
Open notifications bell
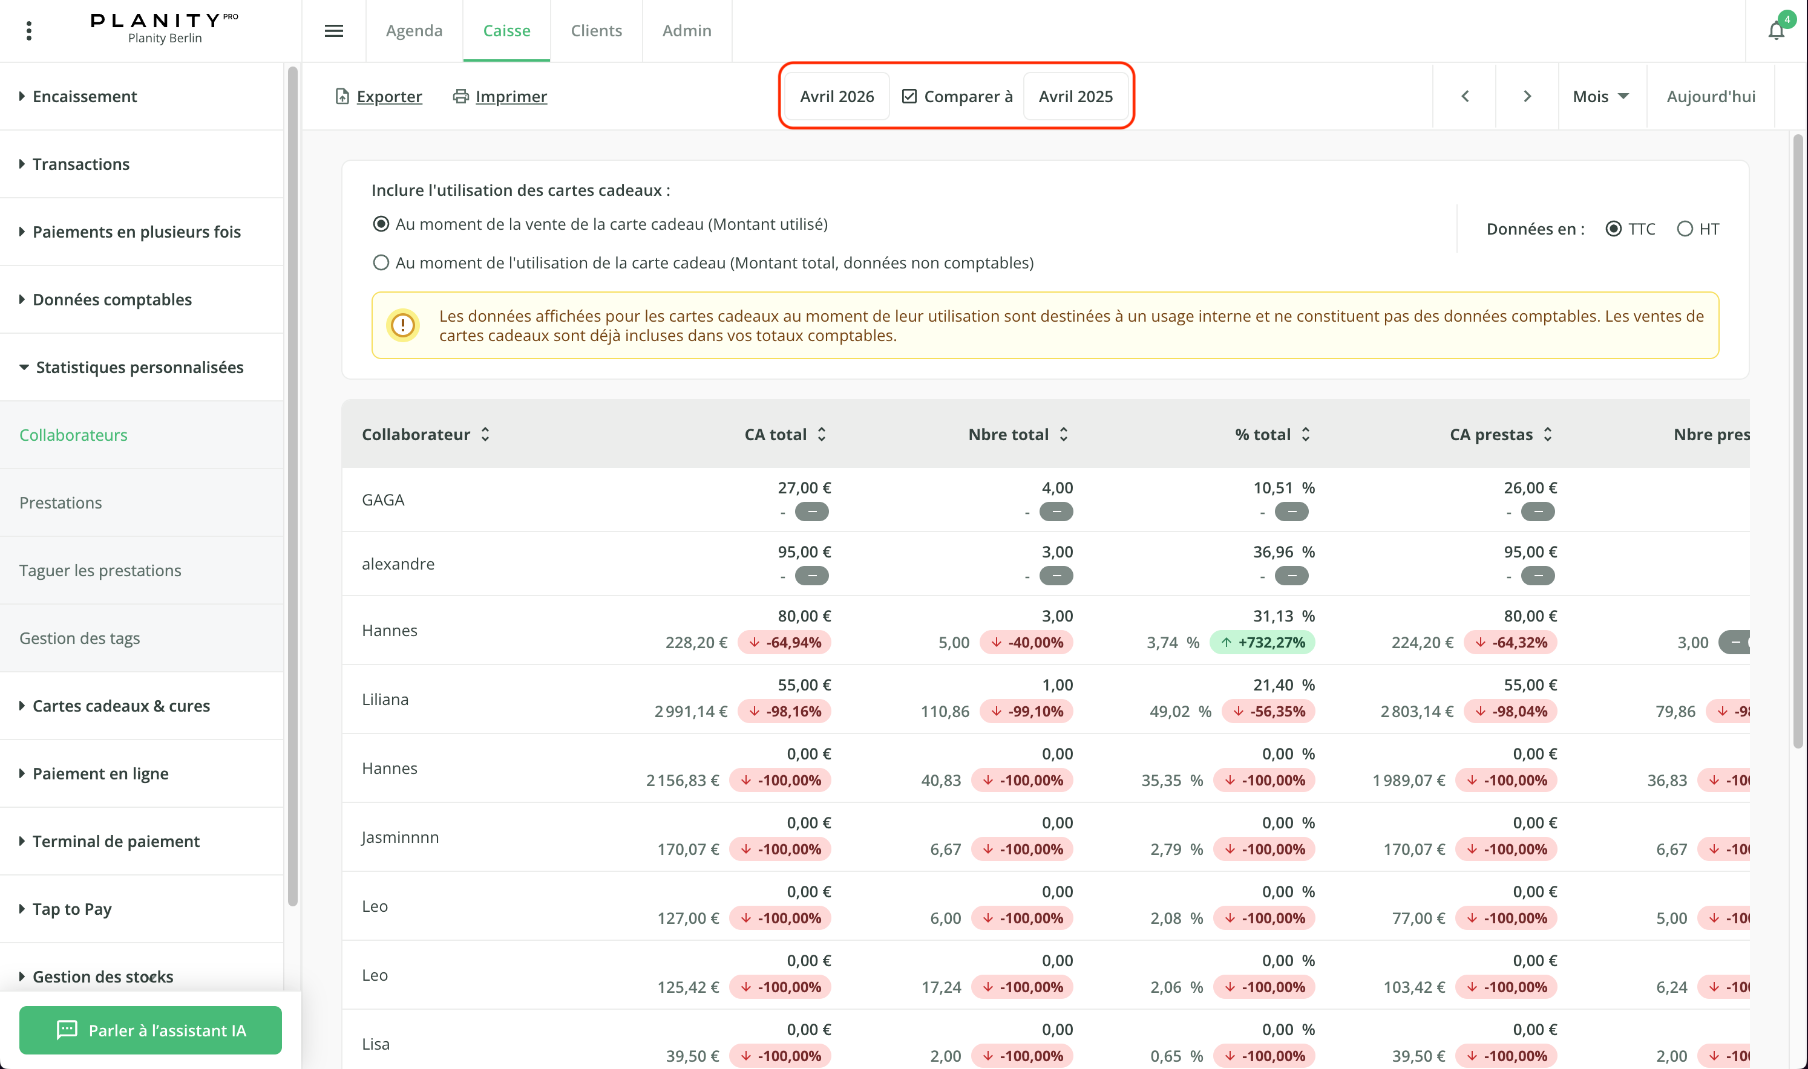point(1777,31)
